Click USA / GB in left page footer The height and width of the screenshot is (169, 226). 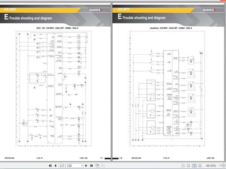tap(84, 158)
